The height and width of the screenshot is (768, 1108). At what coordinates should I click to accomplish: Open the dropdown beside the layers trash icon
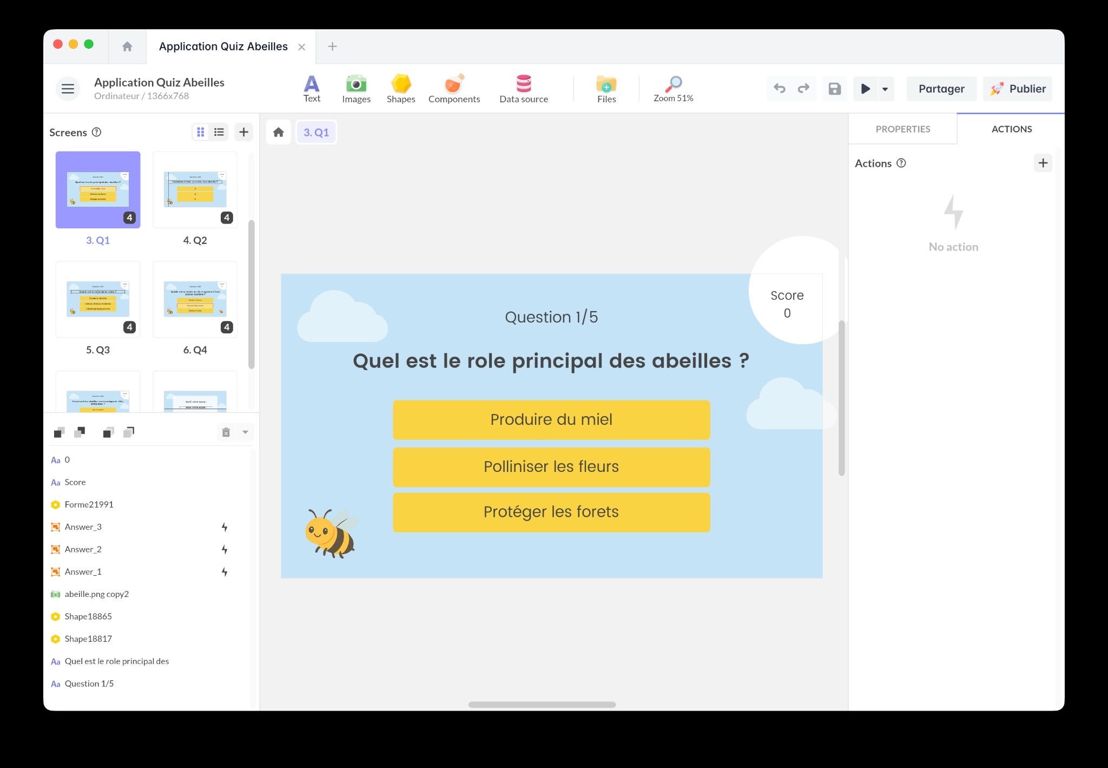coord(245,432)
